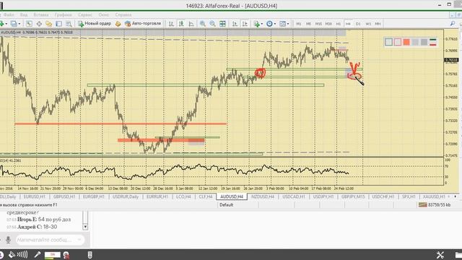Toggle the Data Window crosshair icon
Viewport: 462px width, 260px height.
pos(39,24)
